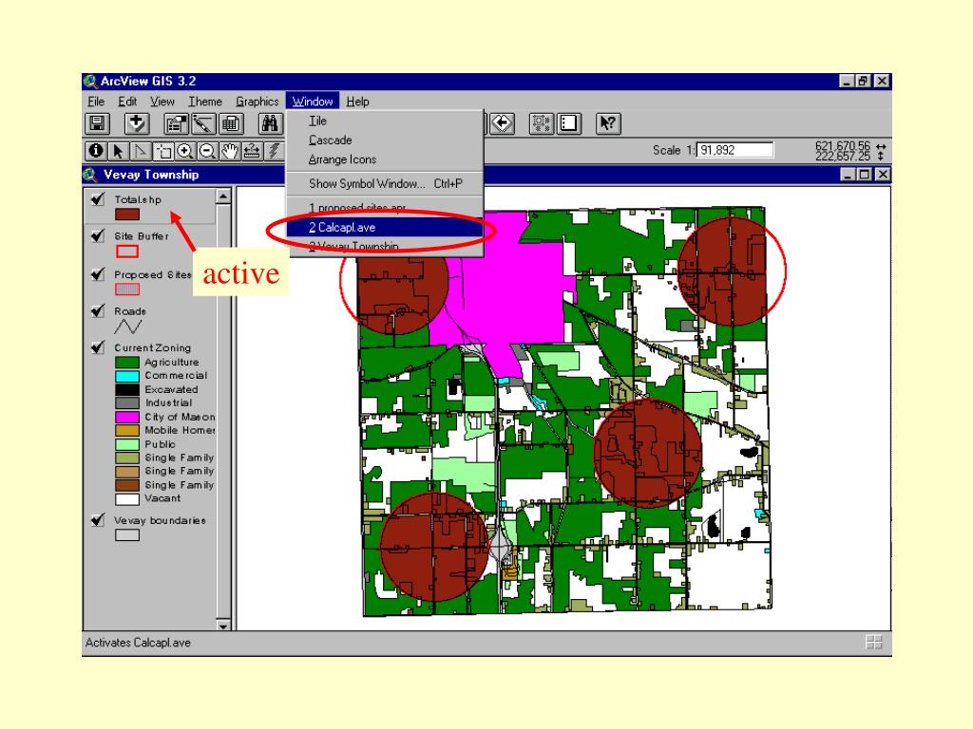Toggle the Current Zoning theme checkbox
The height and width of the screenshot is (729, 973).
(x=98, y=347)
